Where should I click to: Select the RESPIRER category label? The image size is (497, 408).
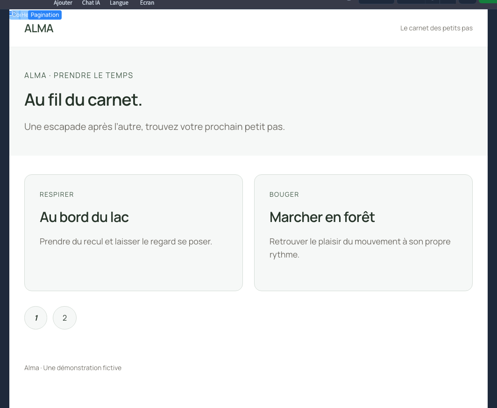coord(57,194)
